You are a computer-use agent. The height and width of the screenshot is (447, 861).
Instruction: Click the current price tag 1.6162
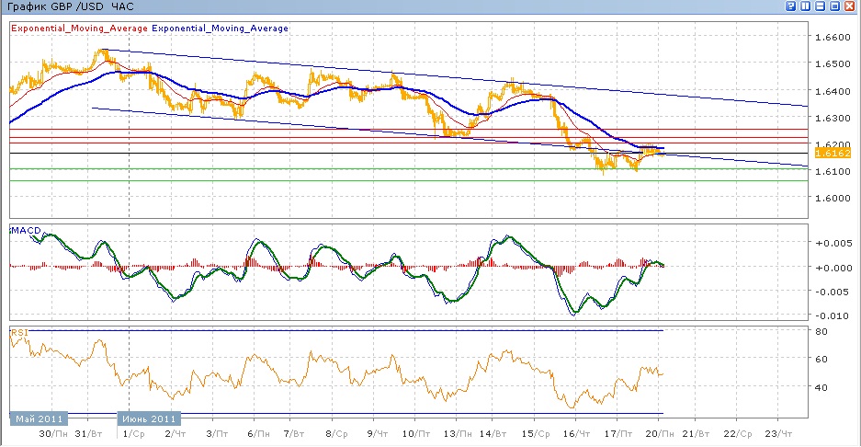833,154
